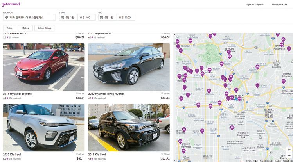Click distance pin icon on the Hyundai Elantra listing
The image size is (293, 162).
click(77, 94)
